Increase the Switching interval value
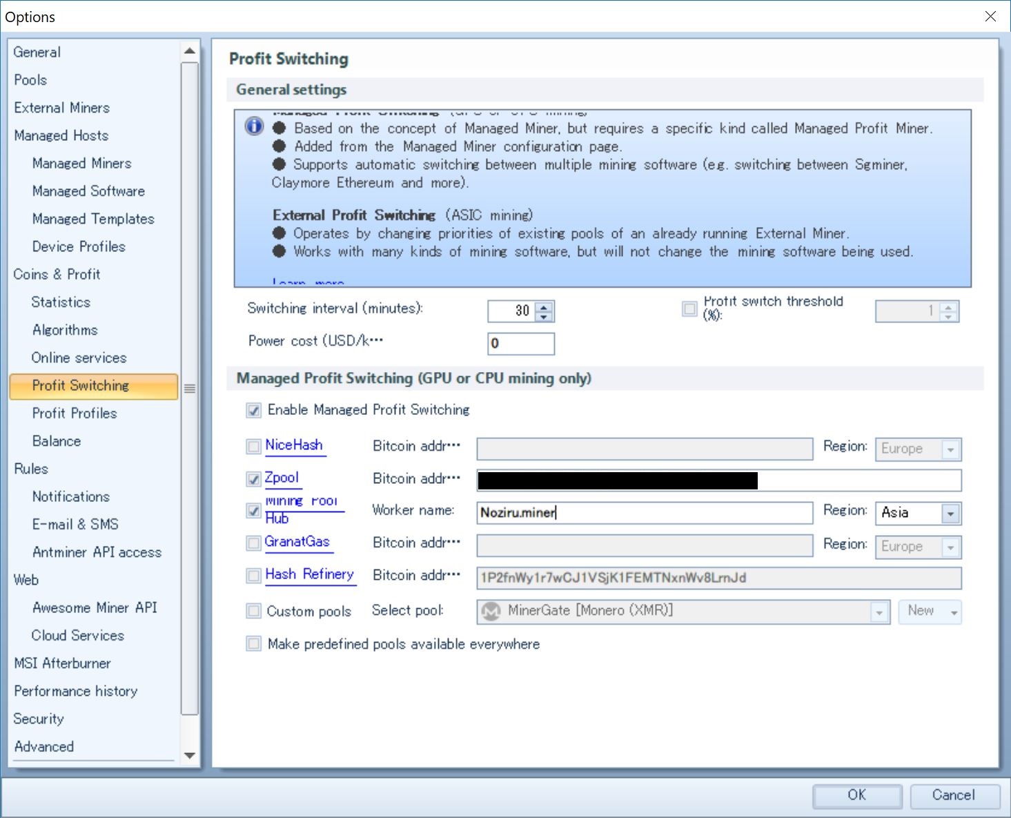The width and height of the screenshot is (1011, 818). (544, 306)
